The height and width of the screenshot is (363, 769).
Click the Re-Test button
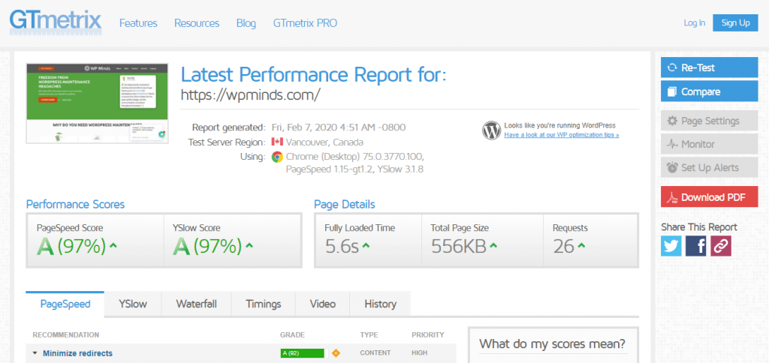pos(709,67)
